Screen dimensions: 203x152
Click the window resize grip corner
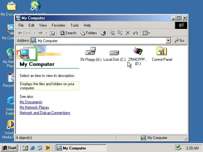[x=186, y=139]
